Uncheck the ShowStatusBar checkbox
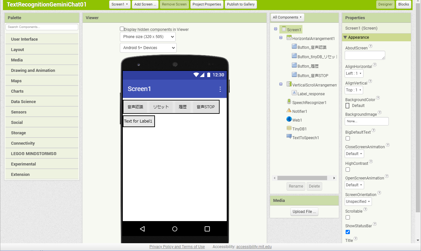 pos(348,232)
